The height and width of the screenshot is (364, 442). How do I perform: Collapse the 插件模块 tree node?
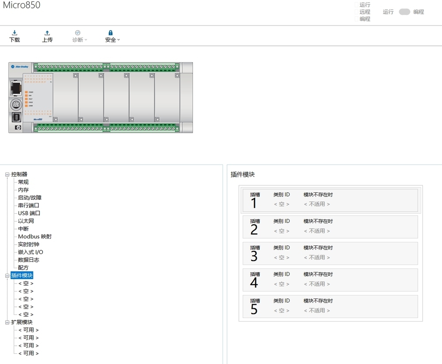pyautogui.click(x=8, y=276)
